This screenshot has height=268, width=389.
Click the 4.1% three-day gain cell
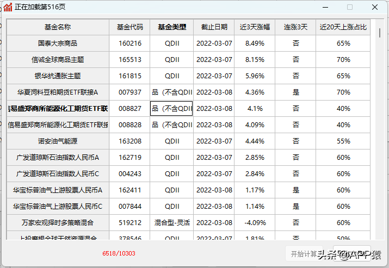pos(255,109)
